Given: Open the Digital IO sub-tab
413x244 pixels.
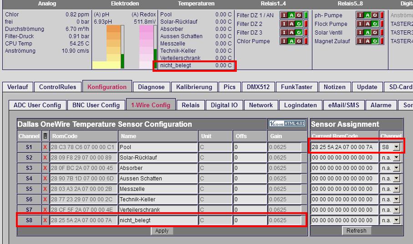Looking at the screenshot, I should (224, 105).
